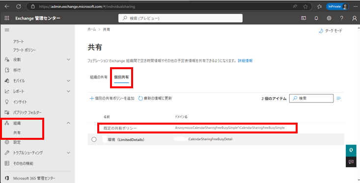
Task: Click 最新の情報に更新 button
Action: 155,99
